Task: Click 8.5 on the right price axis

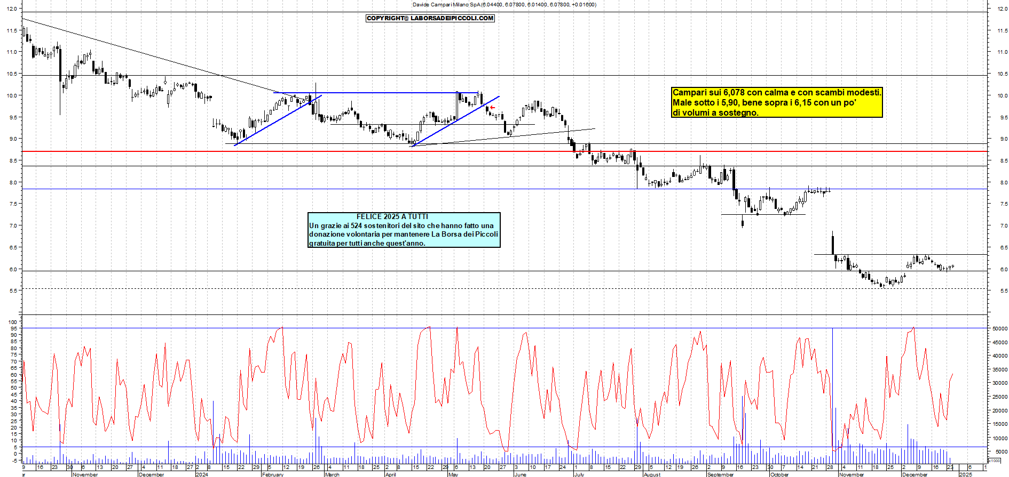Action: point(1004,161)
